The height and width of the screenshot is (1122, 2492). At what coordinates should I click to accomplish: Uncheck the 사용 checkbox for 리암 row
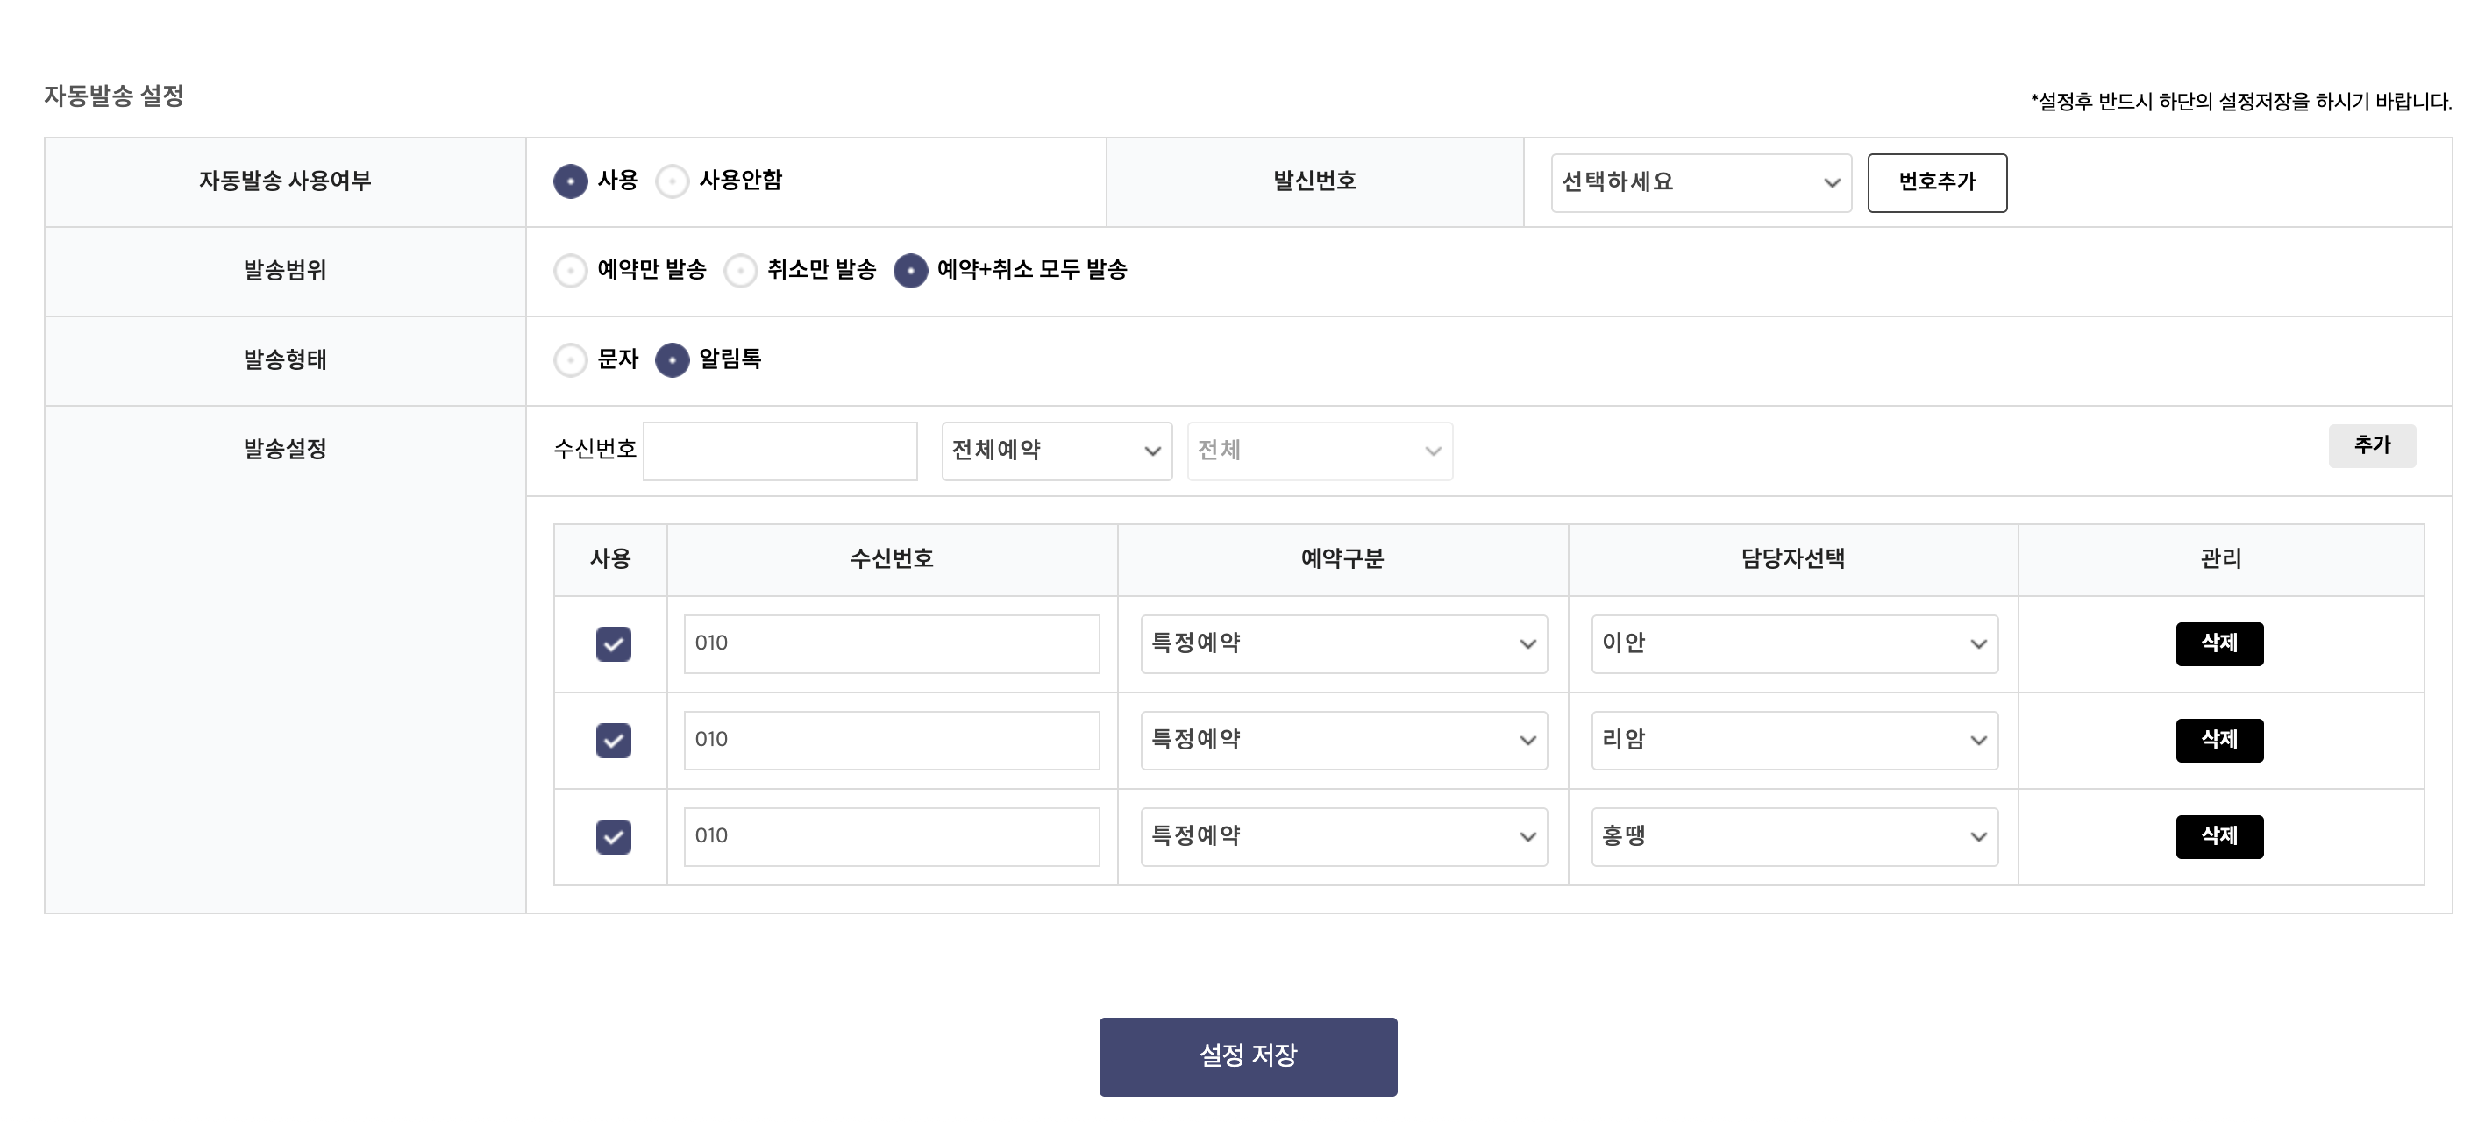(613, 741)
